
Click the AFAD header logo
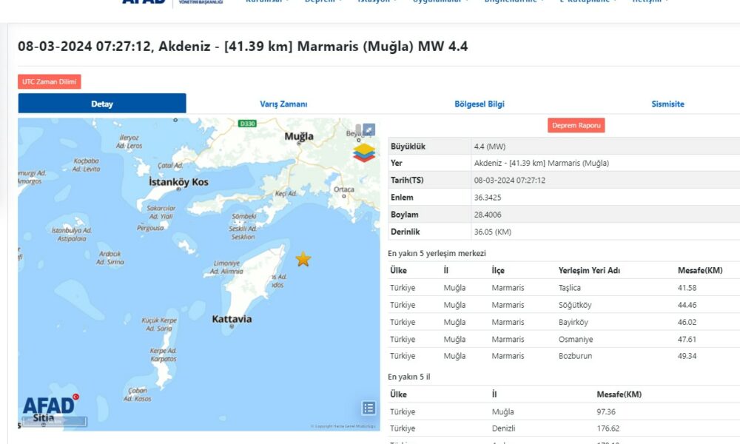(144, 2)
